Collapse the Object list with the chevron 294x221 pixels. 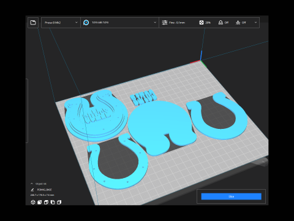pos(32,184)
